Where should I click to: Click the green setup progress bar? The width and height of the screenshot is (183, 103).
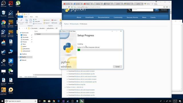[100, 50]
